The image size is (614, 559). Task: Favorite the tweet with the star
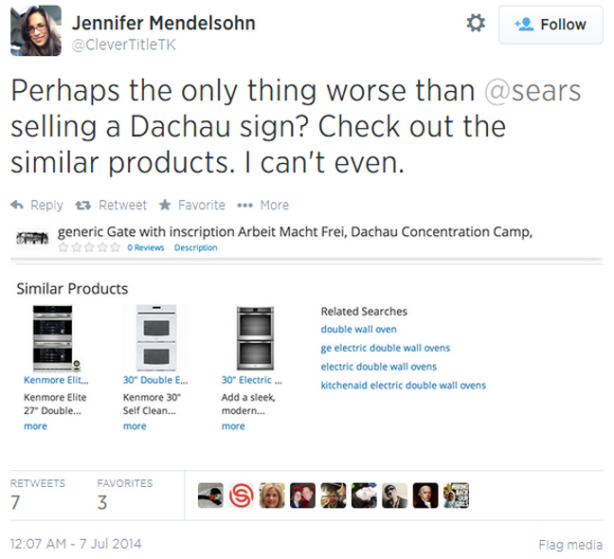(x=191, y=205)
